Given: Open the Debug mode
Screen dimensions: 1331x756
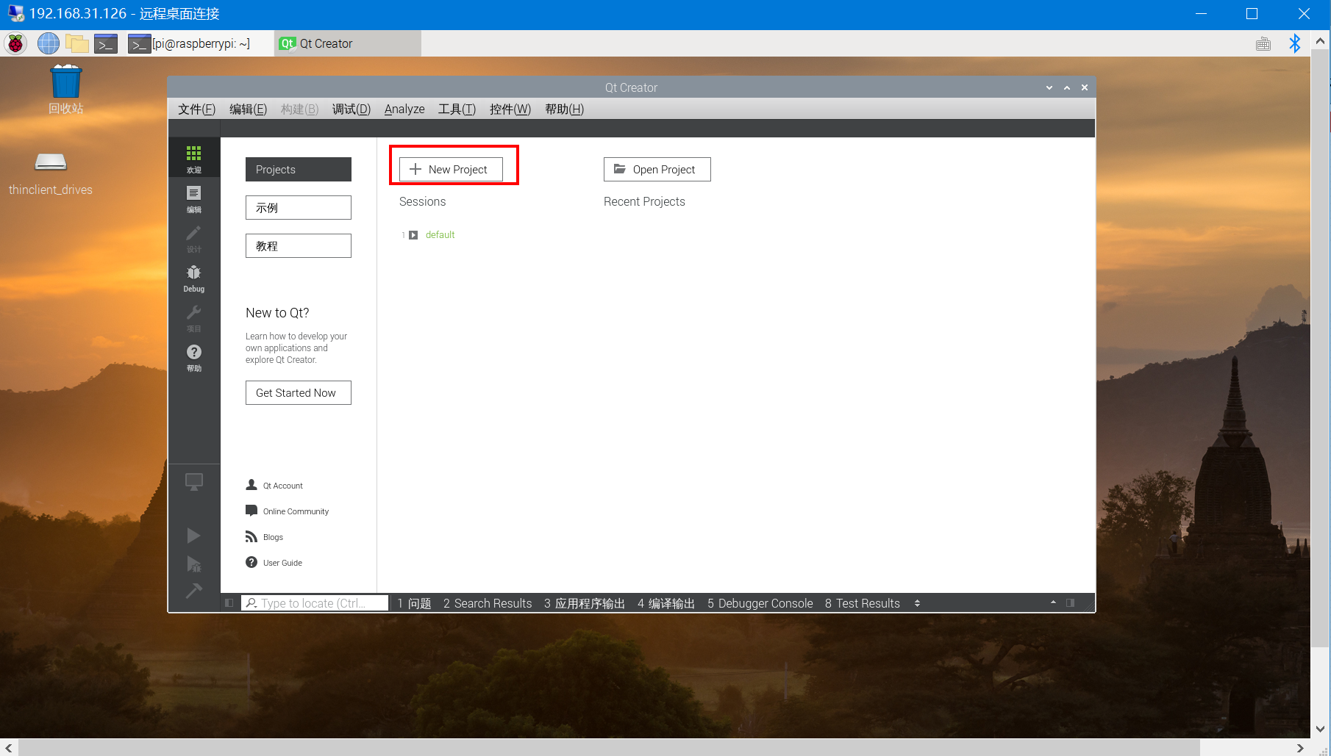Looking at the screenshot, I should [x=193, y=278].
